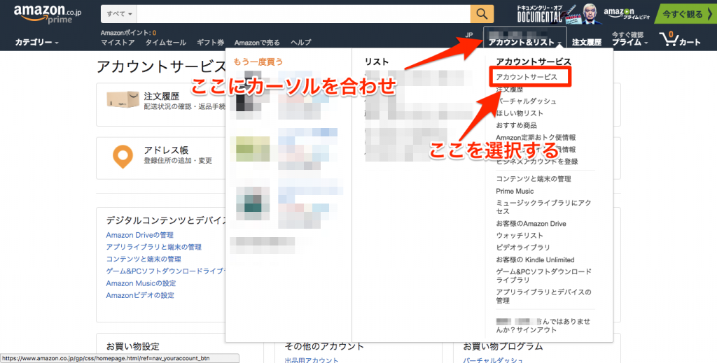Viewport: 717px width, 363px height.
Task: Click 今すぐ観る banner button
Action: pyautogui.click(x=685, y=14)
